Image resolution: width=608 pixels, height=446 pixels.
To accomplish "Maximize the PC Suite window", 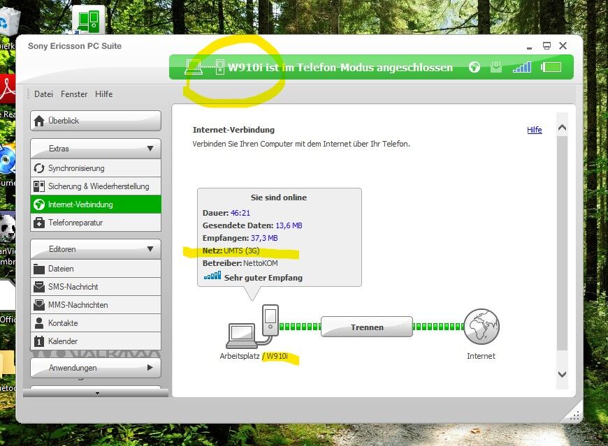I will pyautogui.click(x=547, y=45).
